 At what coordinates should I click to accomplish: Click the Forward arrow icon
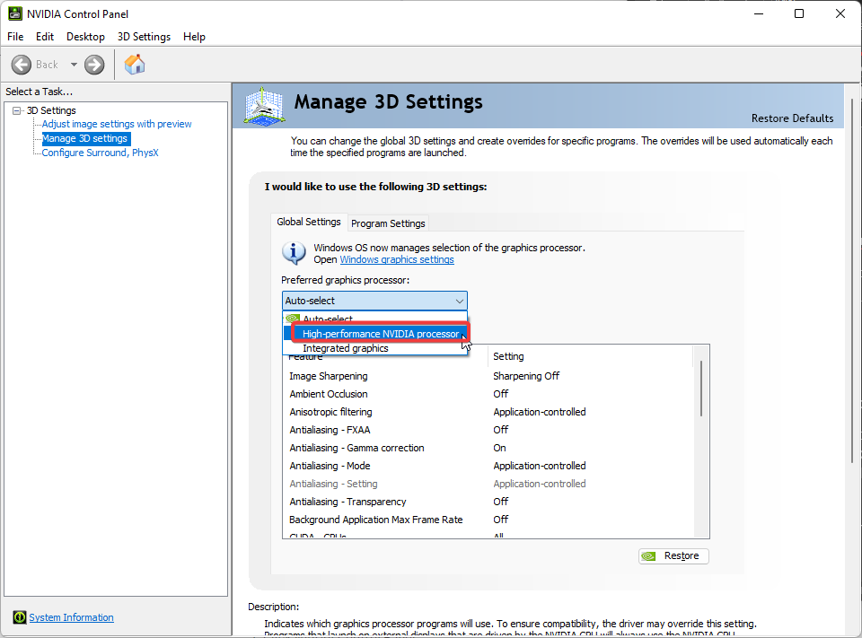point(94,65)
